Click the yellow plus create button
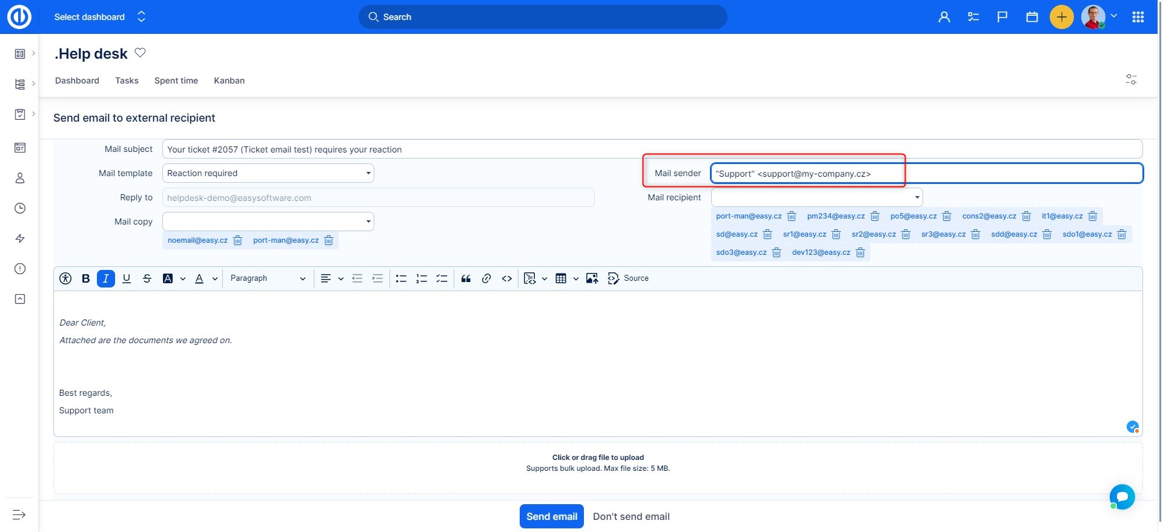This screenshot has width=1163, height=532. click(1061, 17)
